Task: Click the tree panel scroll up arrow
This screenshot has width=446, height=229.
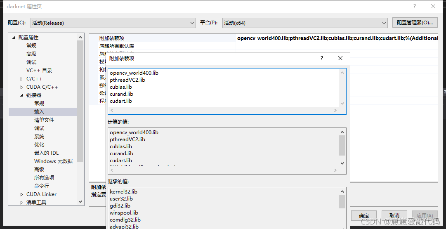Action: (x=80, y=37)
